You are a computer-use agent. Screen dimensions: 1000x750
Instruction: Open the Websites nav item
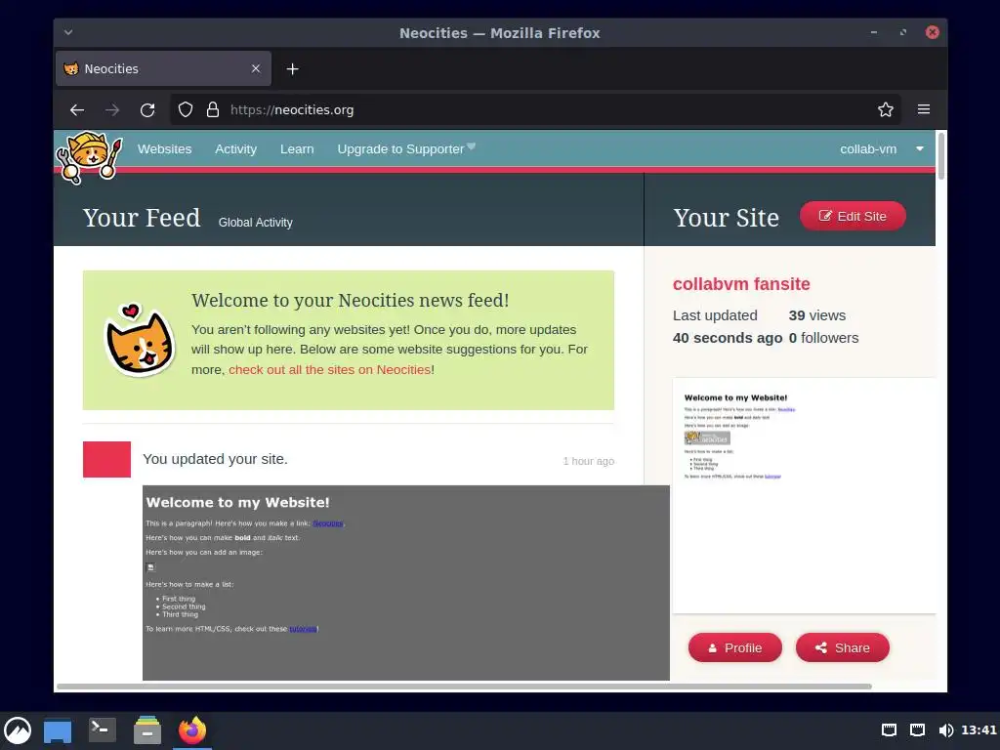pyautogui.click(x=164, y=148)
